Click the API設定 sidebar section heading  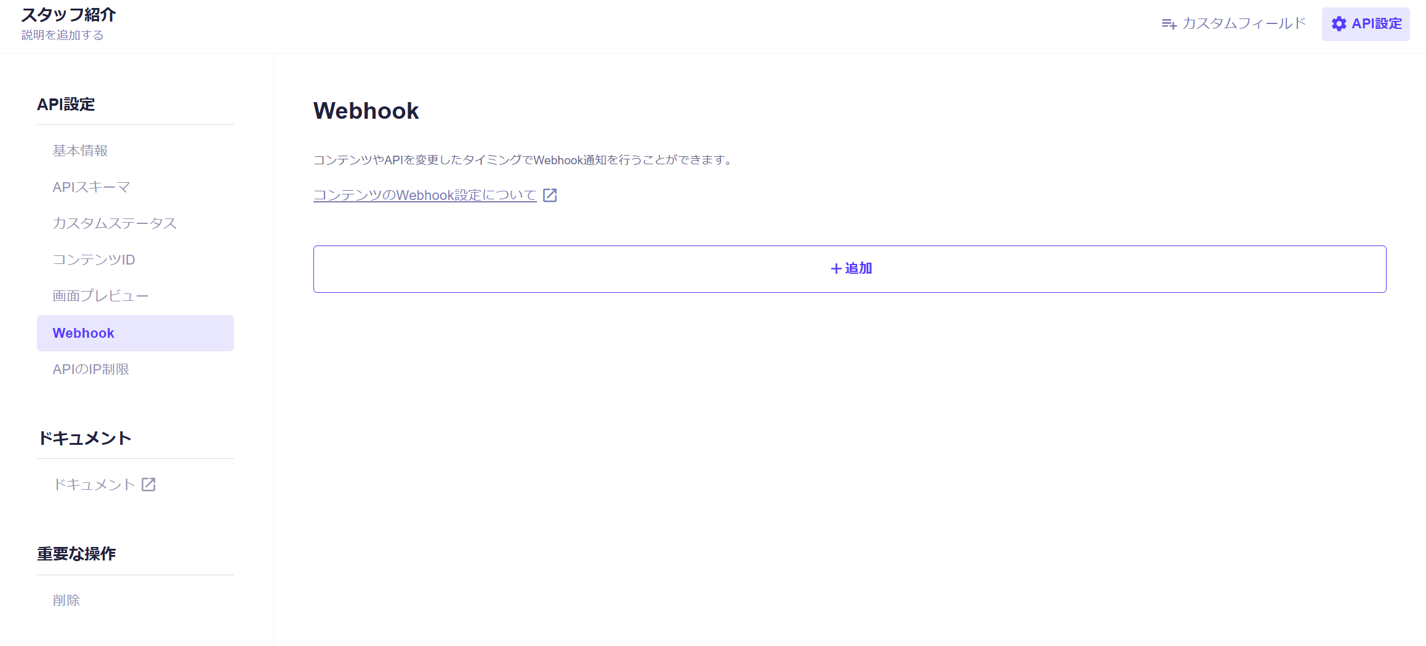tap(66, 105)
